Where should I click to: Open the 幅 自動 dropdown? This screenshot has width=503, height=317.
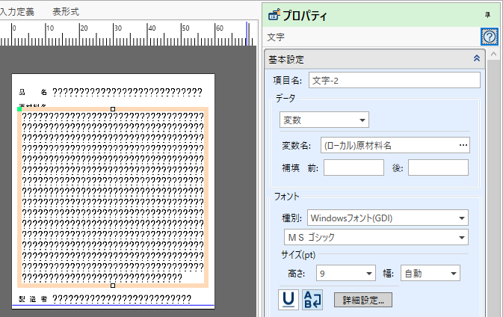click(431, 274)
